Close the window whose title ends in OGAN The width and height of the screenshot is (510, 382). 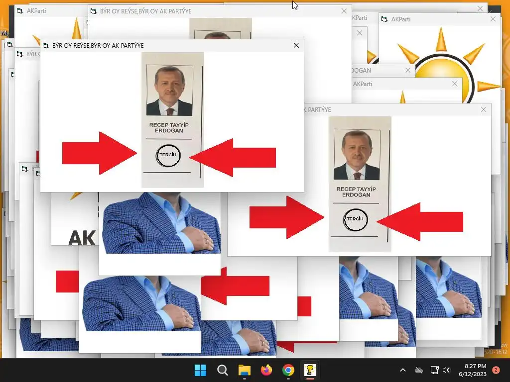[408, 70]
